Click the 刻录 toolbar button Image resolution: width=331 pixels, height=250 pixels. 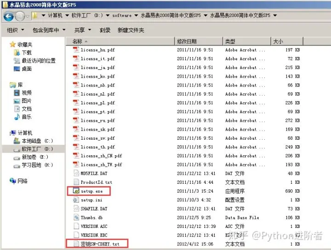coord(105,30)
